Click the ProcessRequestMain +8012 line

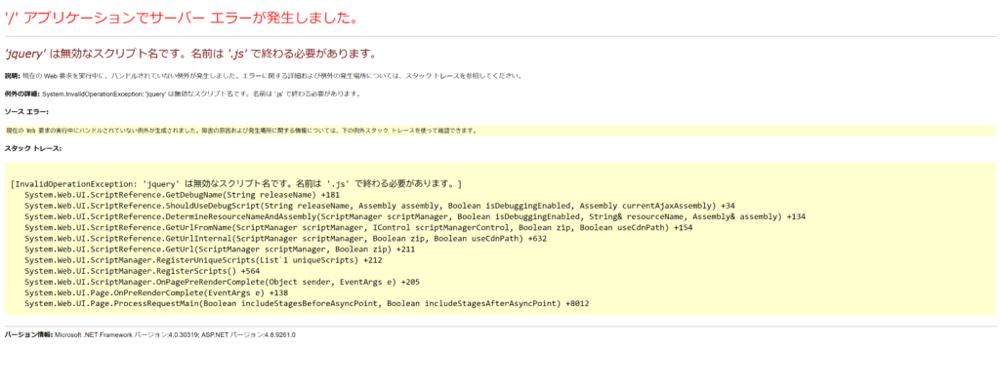[307, 303]
